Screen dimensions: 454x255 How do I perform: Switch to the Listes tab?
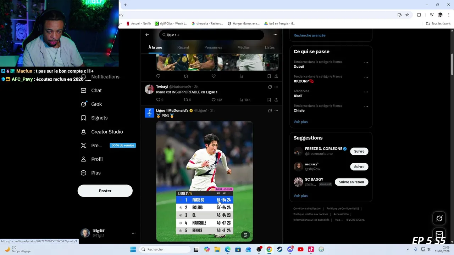tap(270, 47)
